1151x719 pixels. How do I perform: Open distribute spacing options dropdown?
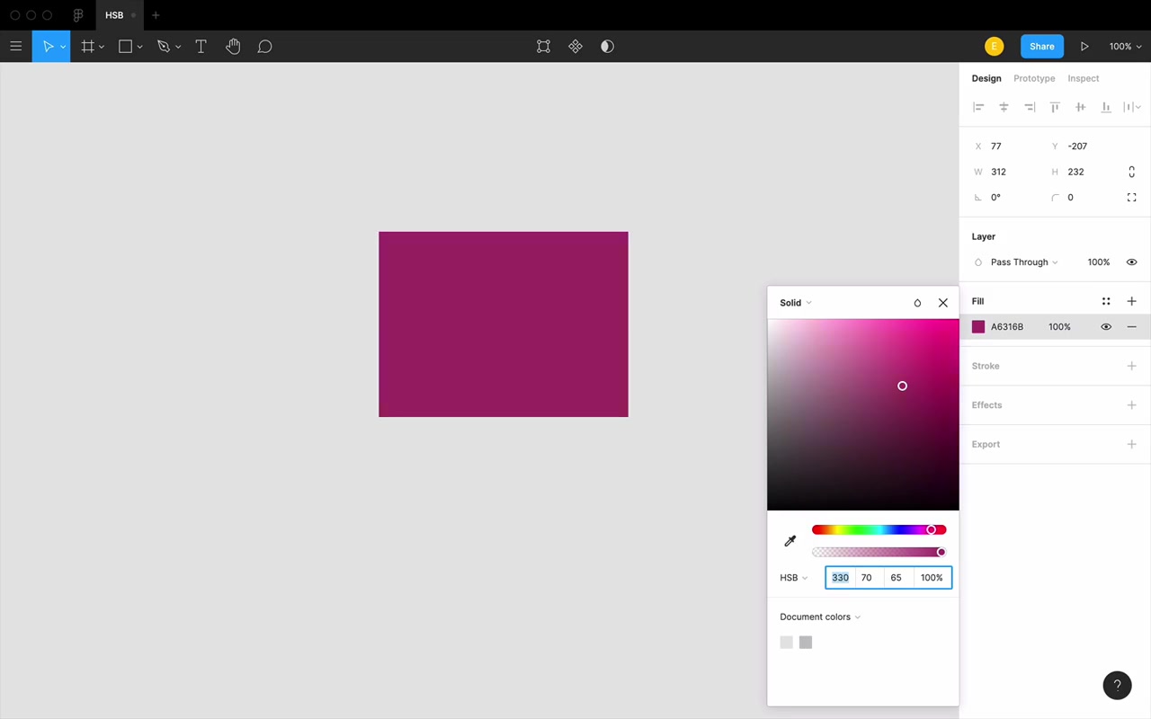1132,107
